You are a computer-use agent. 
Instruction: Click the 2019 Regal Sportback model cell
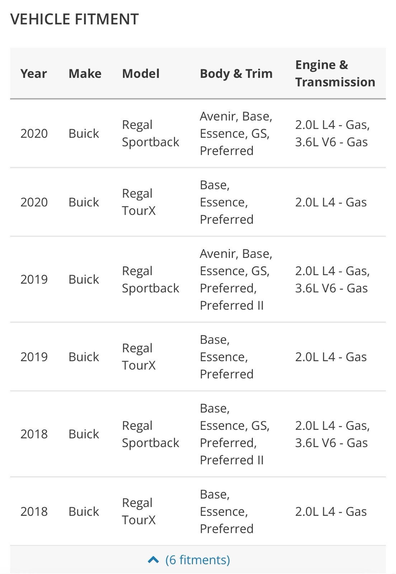pyautogui.click(x=150, y=279)
